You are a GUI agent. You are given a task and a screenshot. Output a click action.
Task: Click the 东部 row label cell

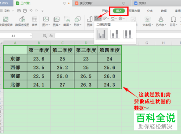[x=15, y=59]
